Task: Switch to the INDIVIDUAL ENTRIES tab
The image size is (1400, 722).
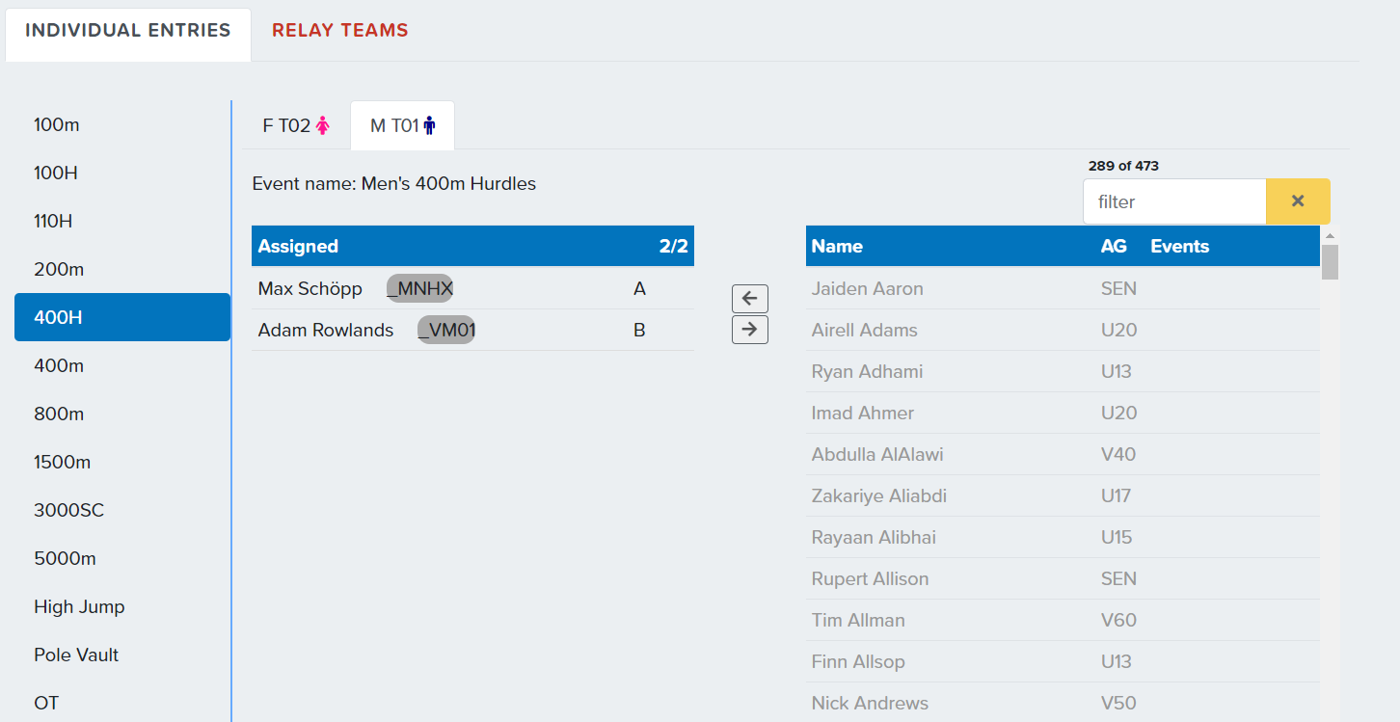Action: coord(127,29)
